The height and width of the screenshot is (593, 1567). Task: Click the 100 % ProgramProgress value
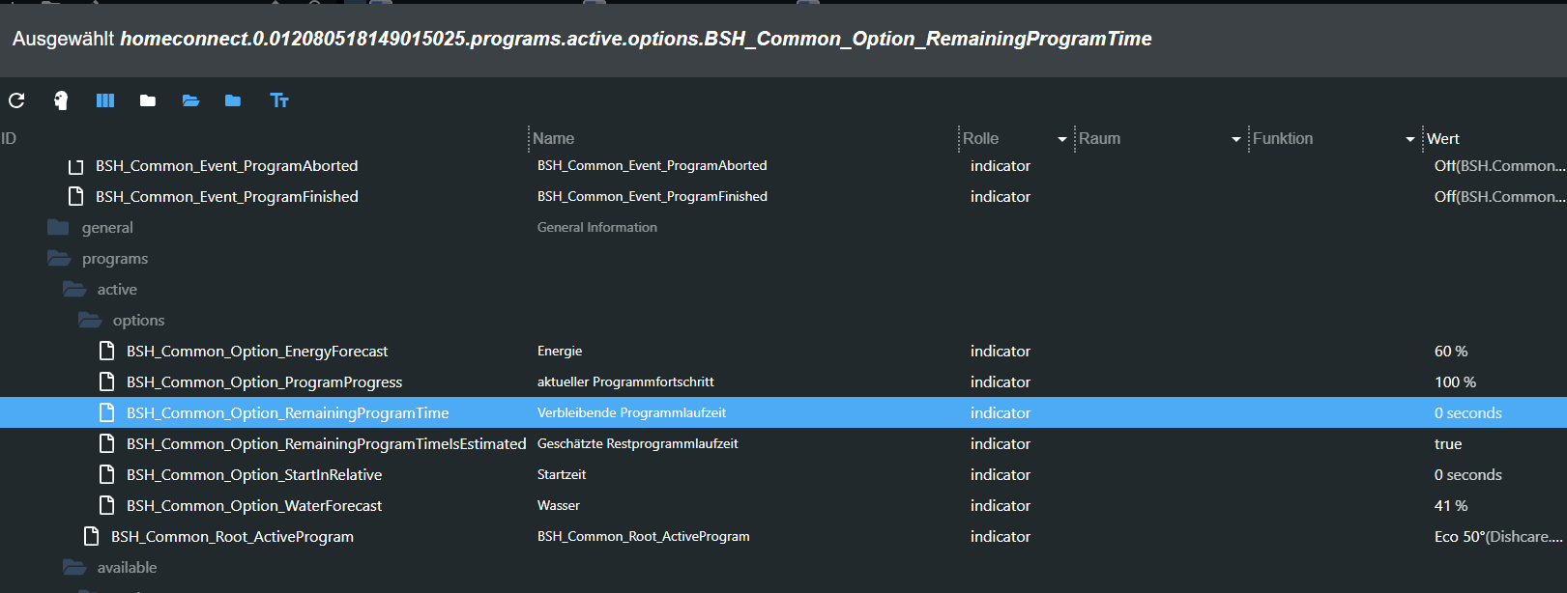1455,382
